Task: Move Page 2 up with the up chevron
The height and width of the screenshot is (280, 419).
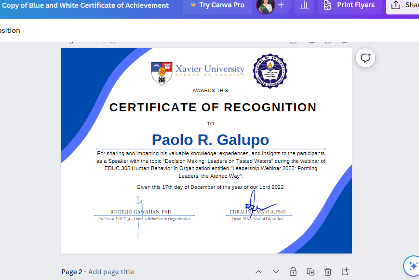Action: [x=258, y=272]
